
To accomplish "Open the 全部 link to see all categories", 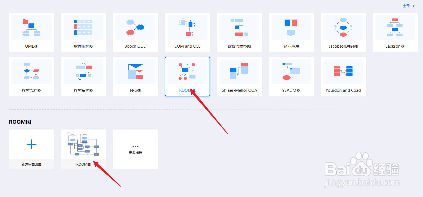I will (x=406, y=6).
